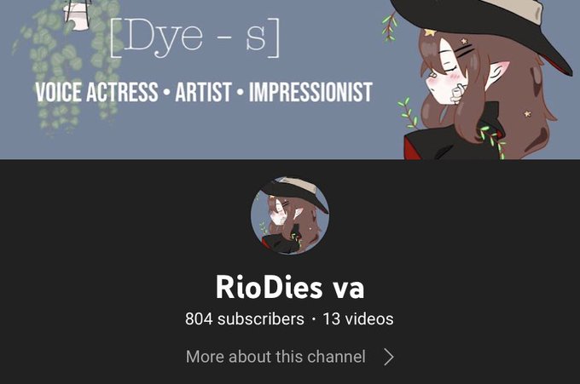Click the VOICE ACTRESS banner text
580x384 pixels.
point(97,92)
